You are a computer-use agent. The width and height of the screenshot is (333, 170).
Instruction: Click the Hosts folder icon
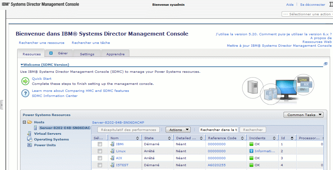pos(30,122)
